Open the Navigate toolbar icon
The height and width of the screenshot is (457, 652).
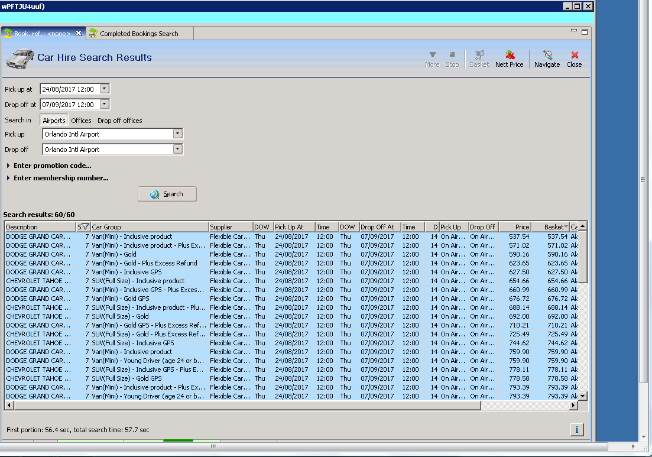click(x=547, y=59)
